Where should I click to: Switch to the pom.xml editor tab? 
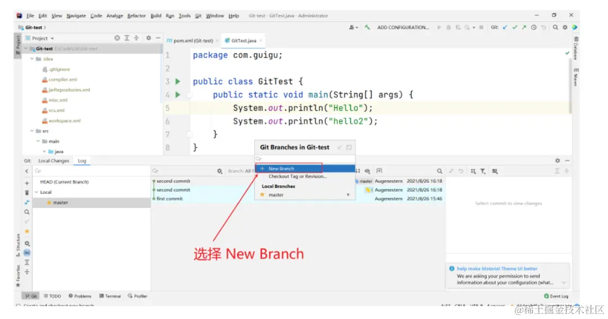click(193, 40)
